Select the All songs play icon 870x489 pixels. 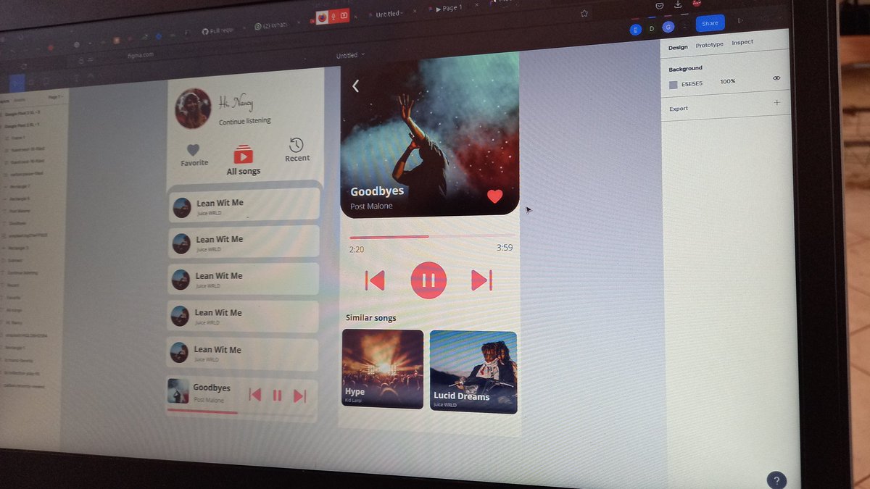pyautogui.click(x=243, y=155)
